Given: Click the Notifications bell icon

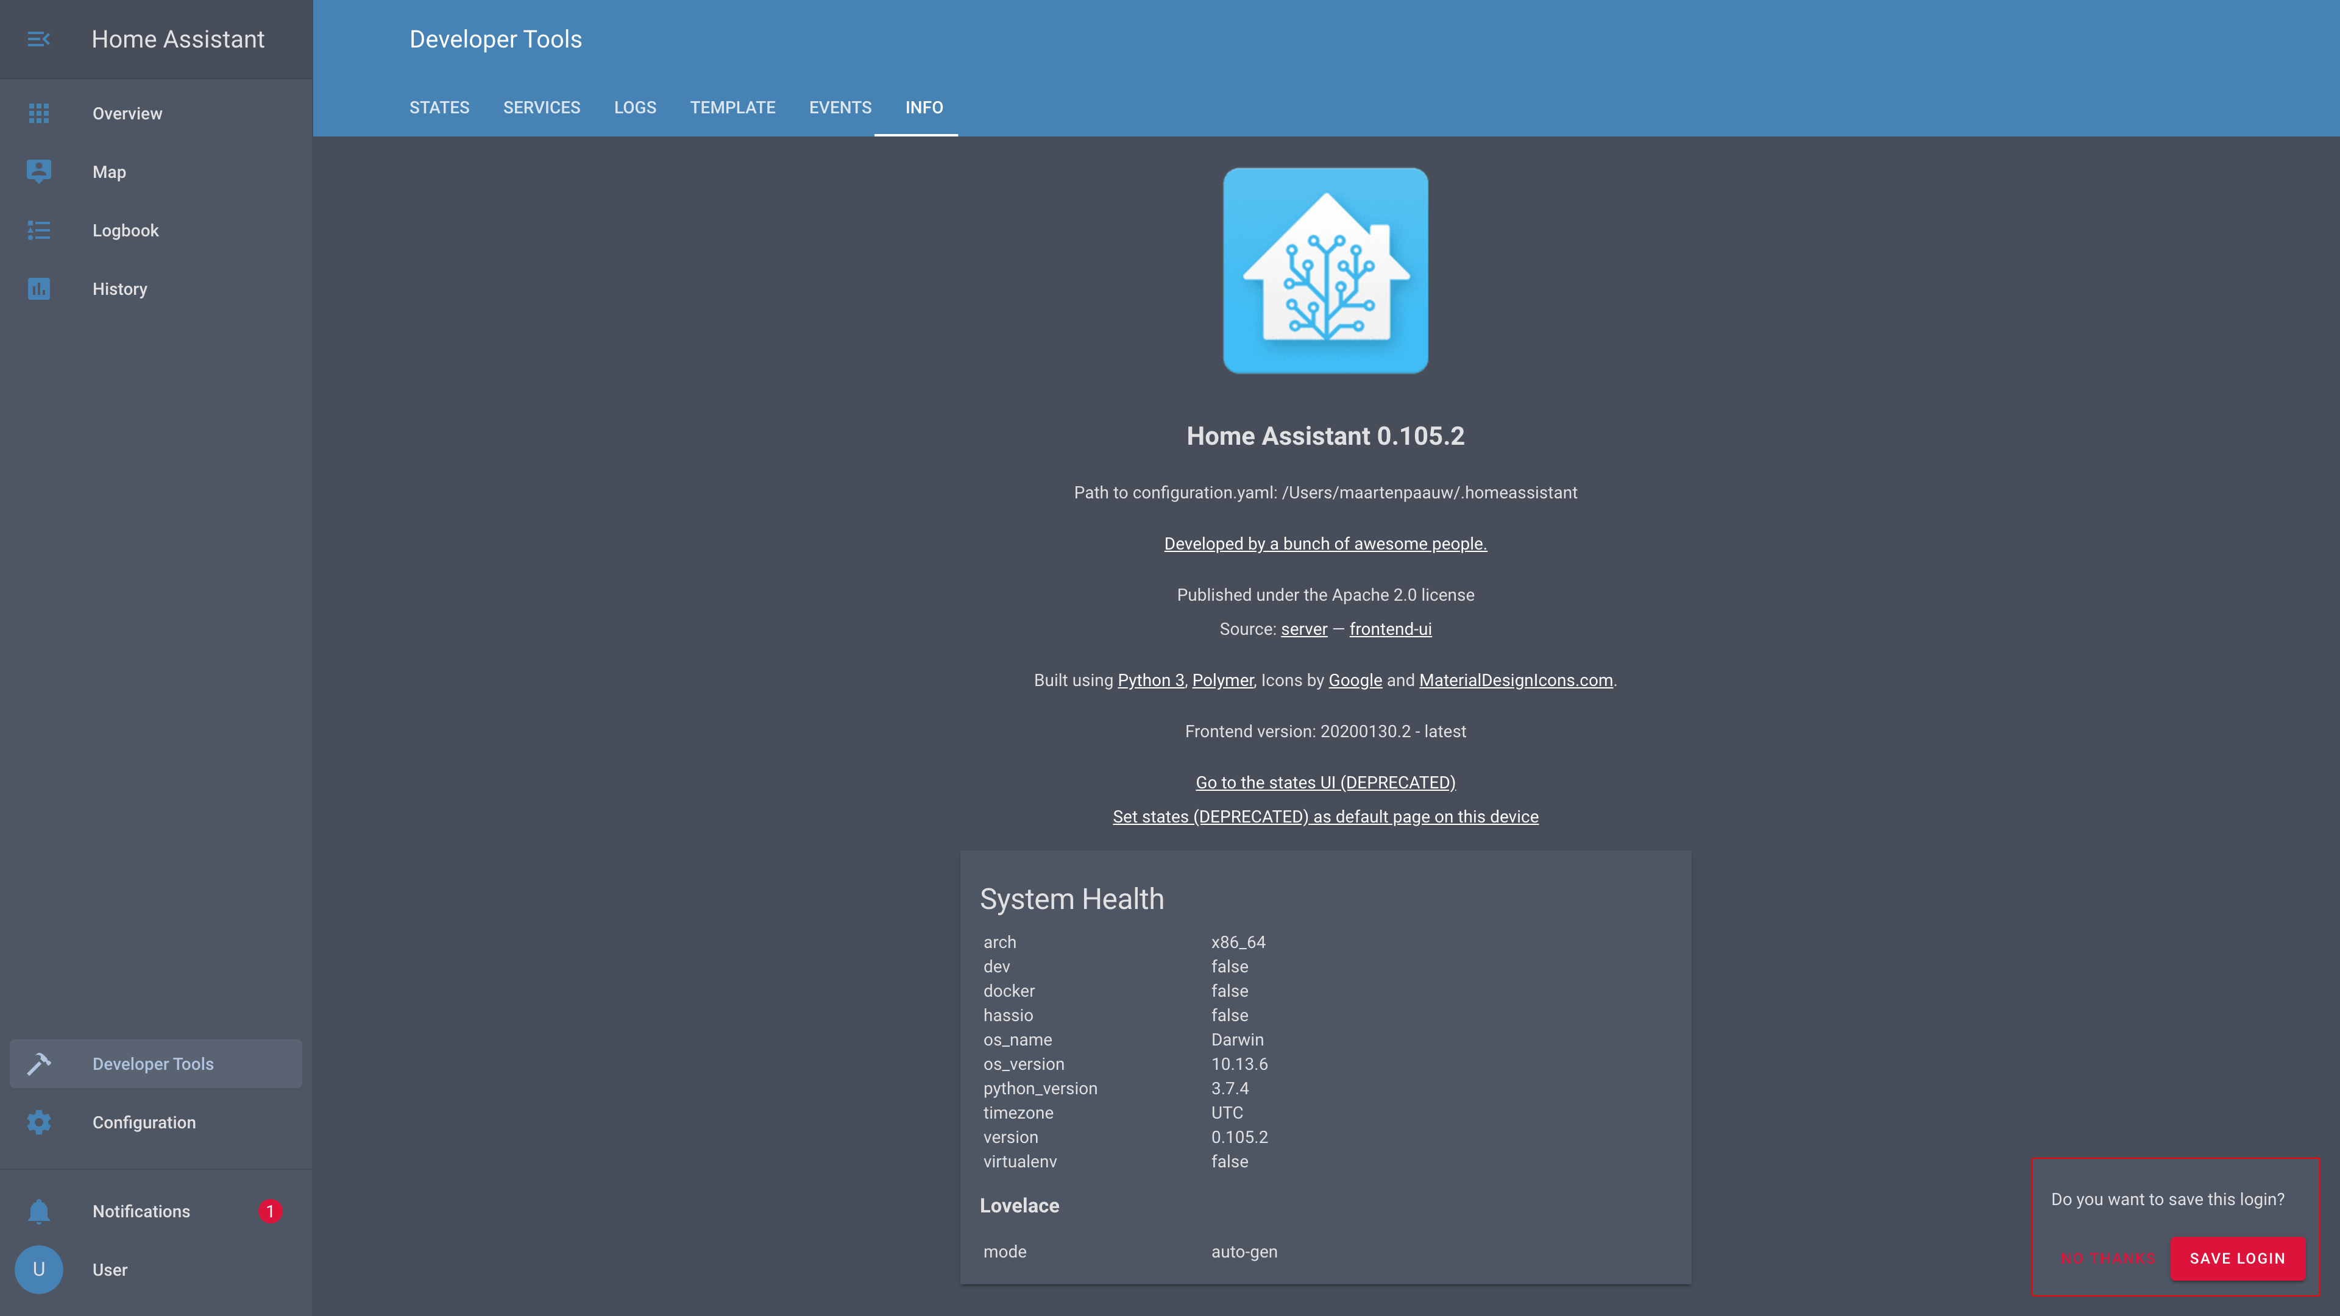Looking at the screenshot, I should coord(38,1212).
